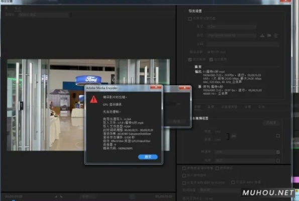The image size is (299, 201).
Task: Click the save preset icon beside preset dropdown
Action: click(262, 36)
